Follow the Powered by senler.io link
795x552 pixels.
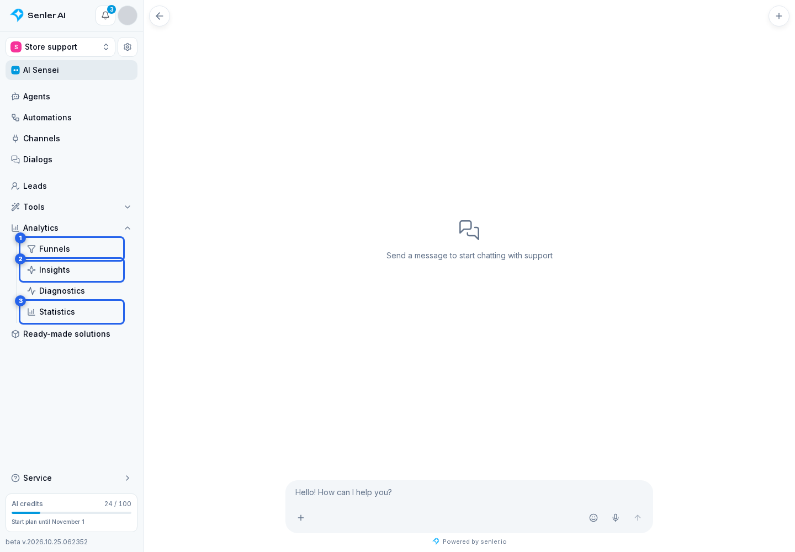[x=469, y=542]
